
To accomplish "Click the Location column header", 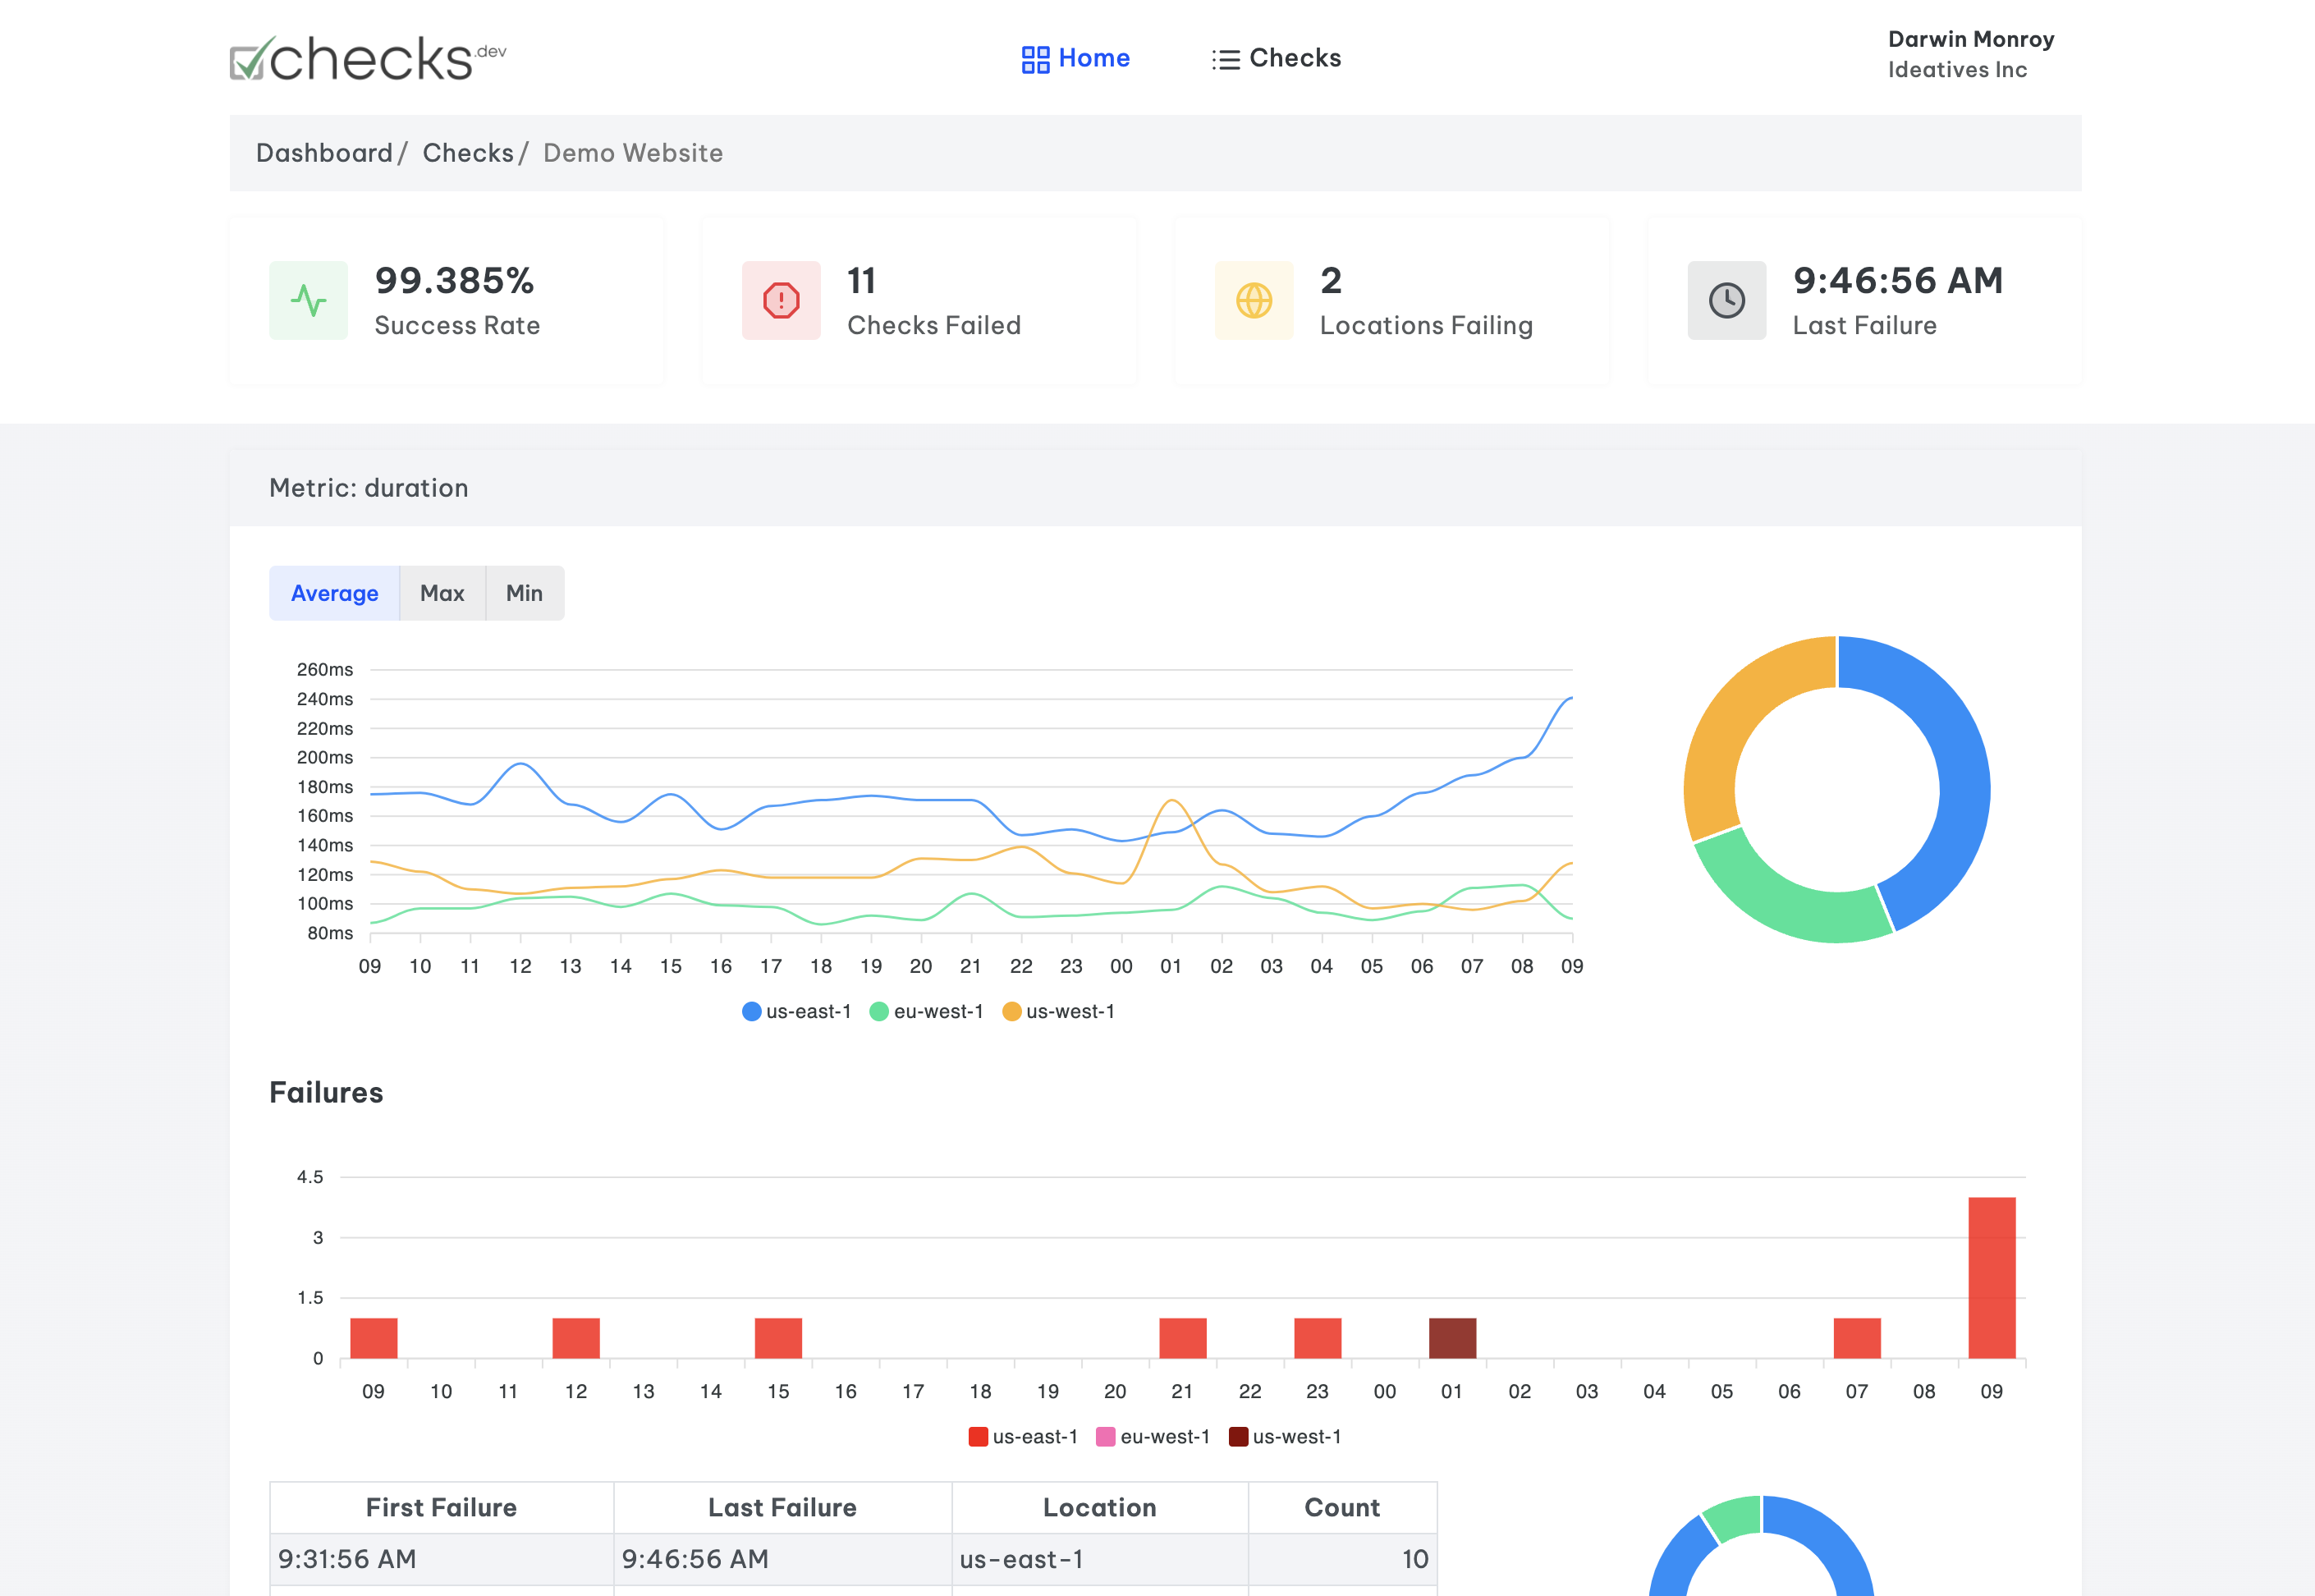I will click(x=1100, y=1507).
